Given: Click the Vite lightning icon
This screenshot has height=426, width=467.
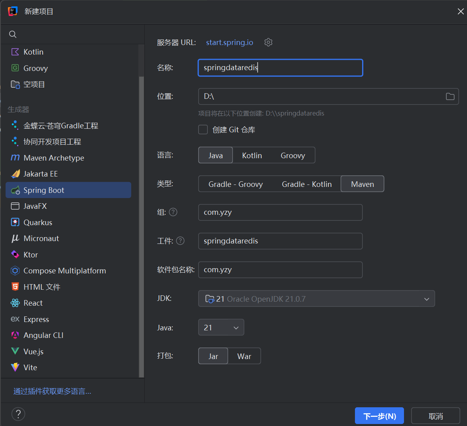Looking at the screenshot, I should click(x=15, y=367).
